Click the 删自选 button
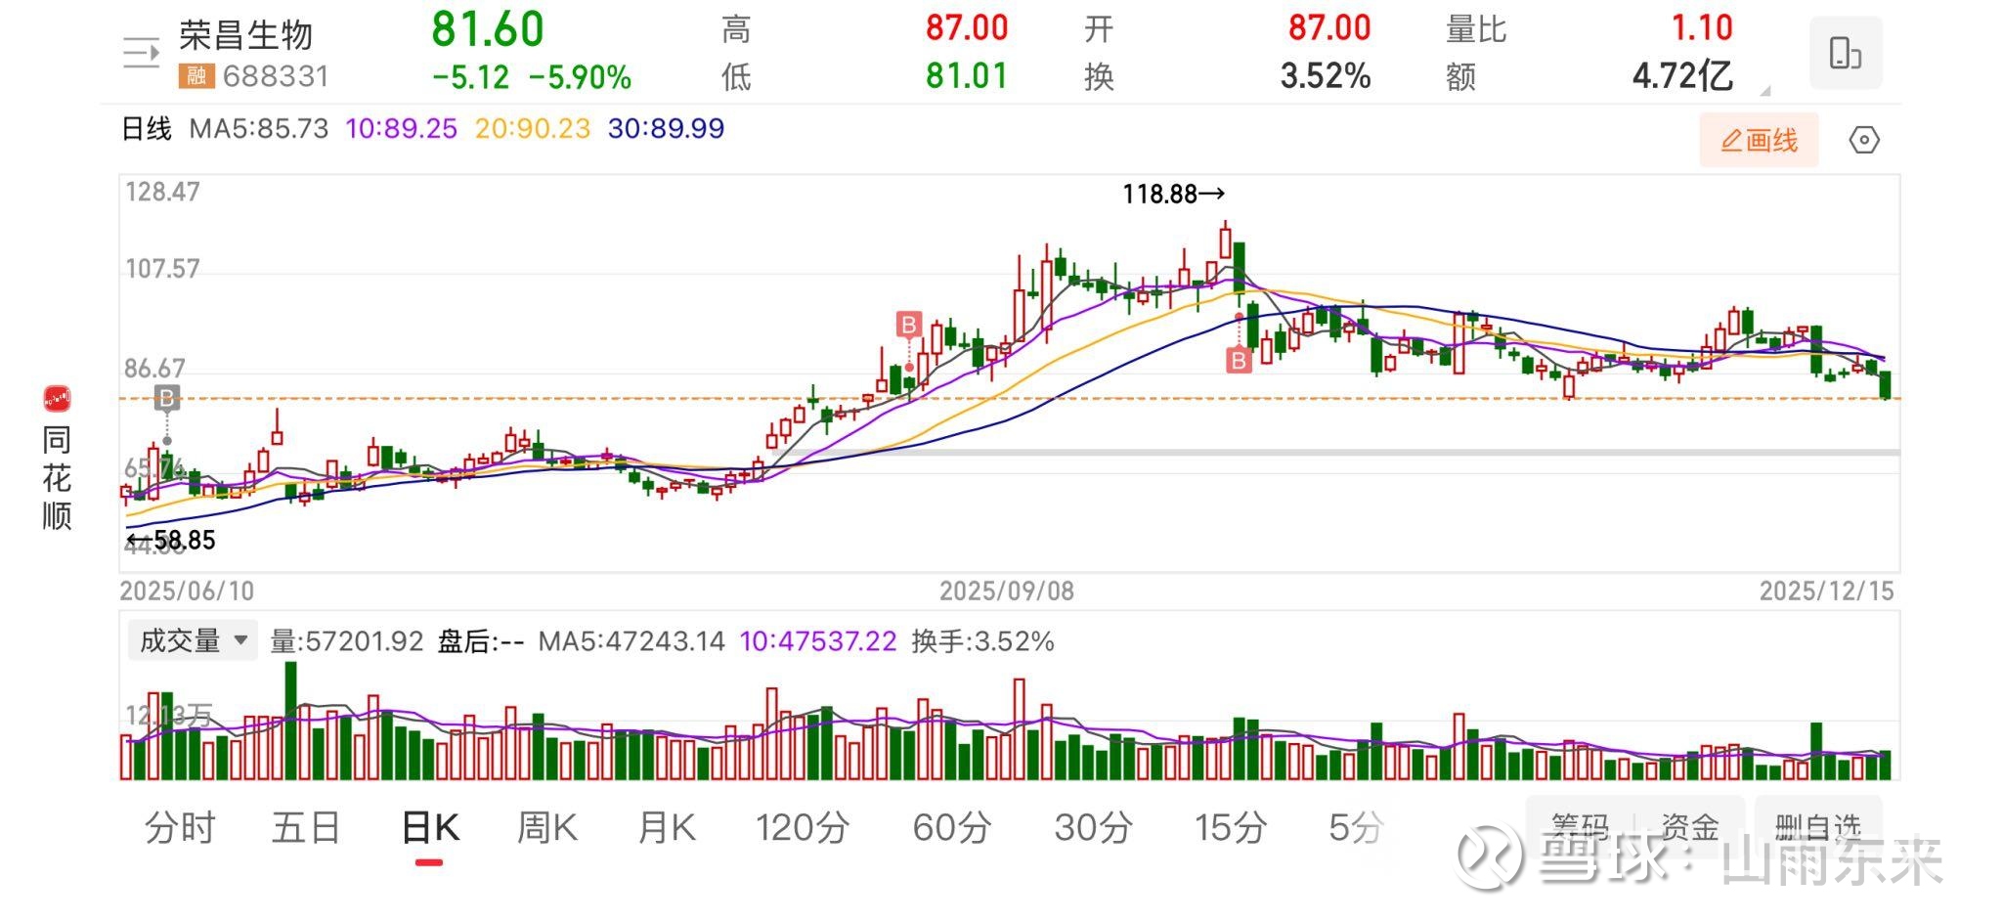 click(1818, 828)
